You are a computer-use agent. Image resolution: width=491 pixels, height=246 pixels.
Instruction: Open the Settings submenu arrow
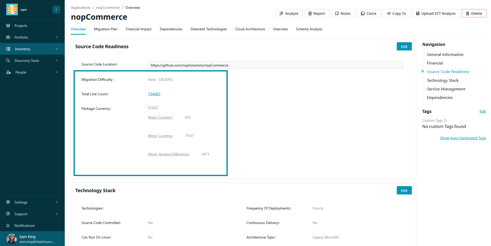[x=57, y=202]
